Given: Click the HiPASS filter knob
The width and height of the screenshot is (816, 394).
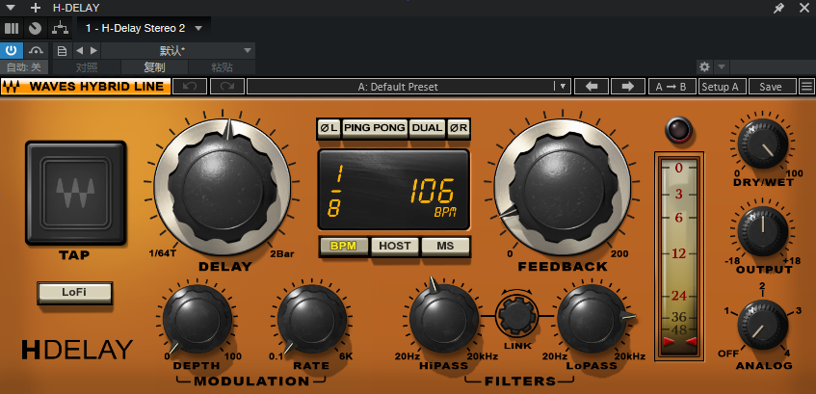Looking at the screenshot, I should [x=444, y=319].
